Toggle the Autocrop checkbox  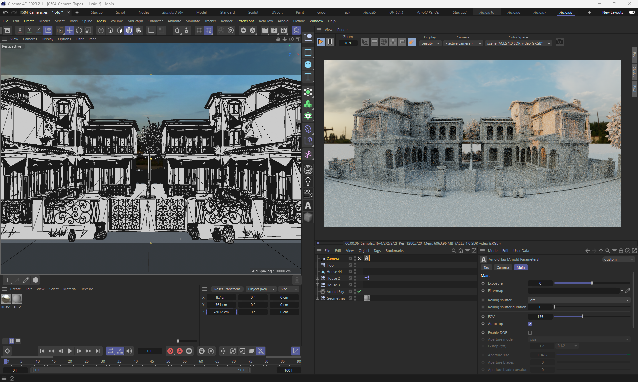pos(530,324)
